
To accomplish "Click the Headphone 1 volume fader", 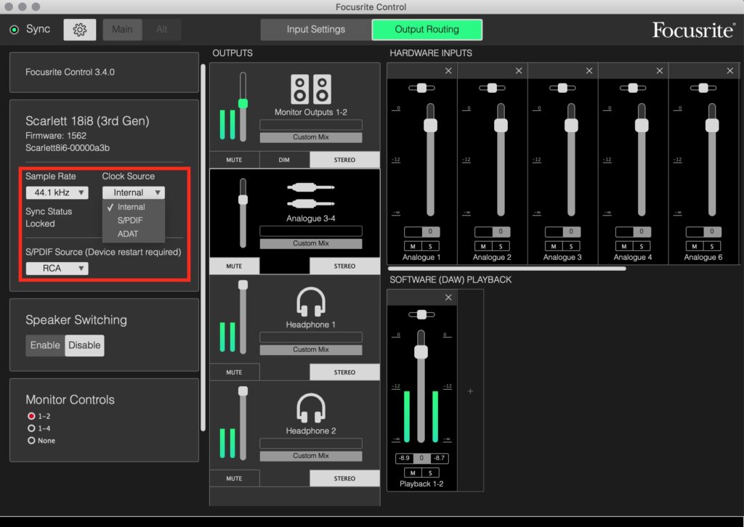I will 243,285.
